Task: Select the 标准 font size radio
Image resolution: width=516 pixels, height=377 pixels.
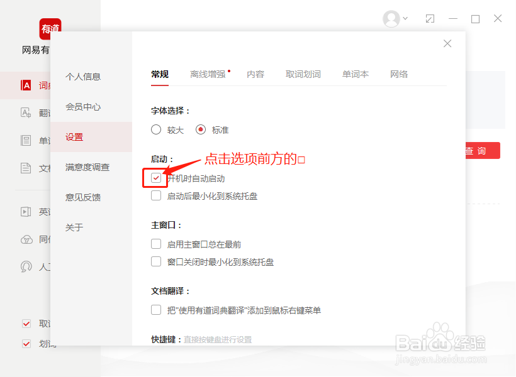Action: click(201, 129)
